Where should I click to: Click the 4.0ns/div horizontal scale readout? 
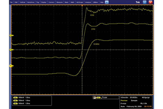[x=125, y=97]
